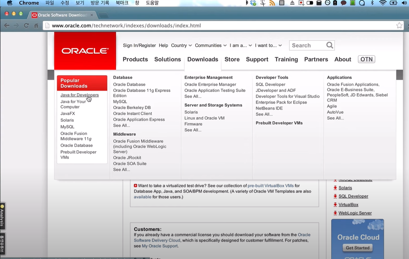Expand the Communities dropdown
409x259 pixels.
pyautogui.click(x=211, y=45)
